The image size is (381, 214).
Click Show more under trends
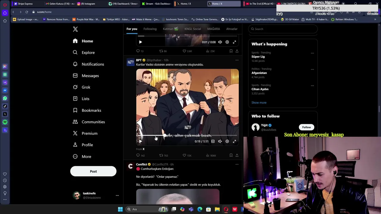tap(259, 103)
